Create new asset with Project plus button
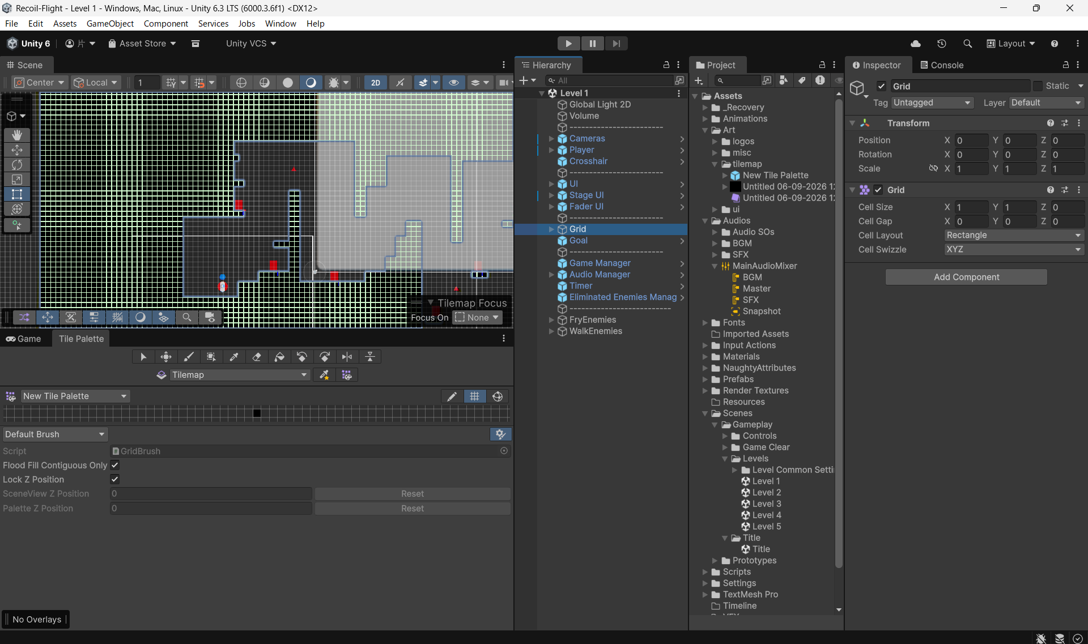This screenshot has width=1088, height=644. (x=699, y=80)
